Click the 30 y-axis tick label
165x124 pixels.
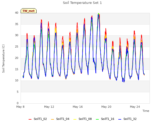16,35
